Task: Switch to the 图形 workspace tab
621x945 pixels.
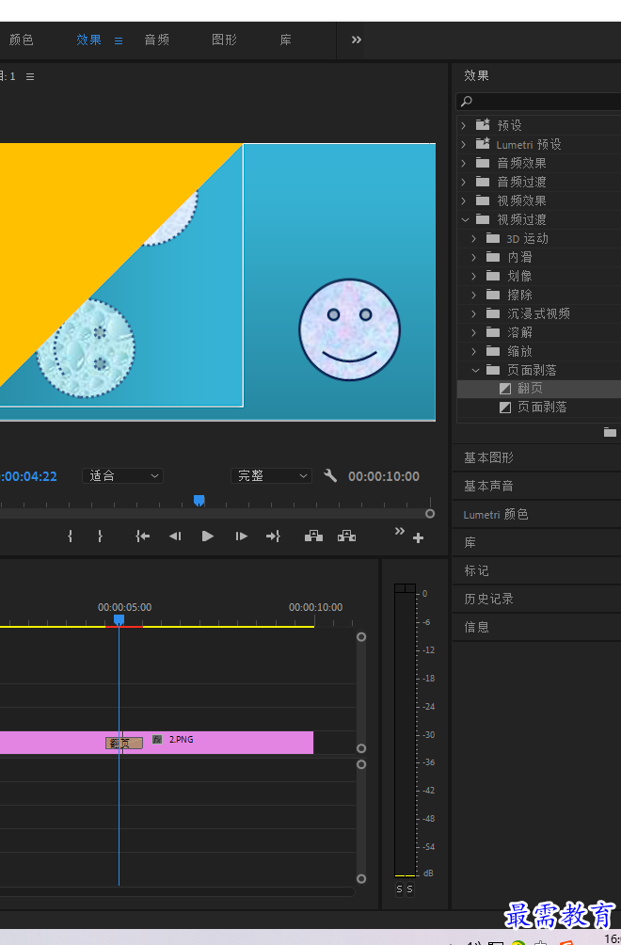Action: [224, 40]
